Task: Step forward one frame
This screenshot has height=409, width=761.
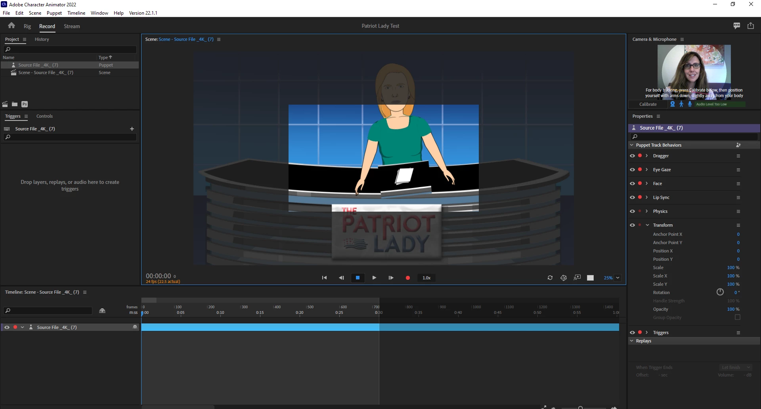Action: (391, 278)
